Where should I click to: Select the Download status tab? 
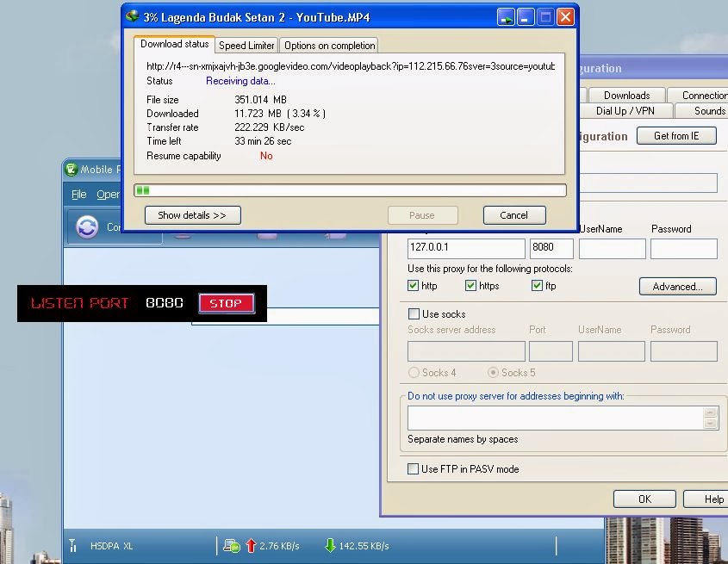click(175, 44)
